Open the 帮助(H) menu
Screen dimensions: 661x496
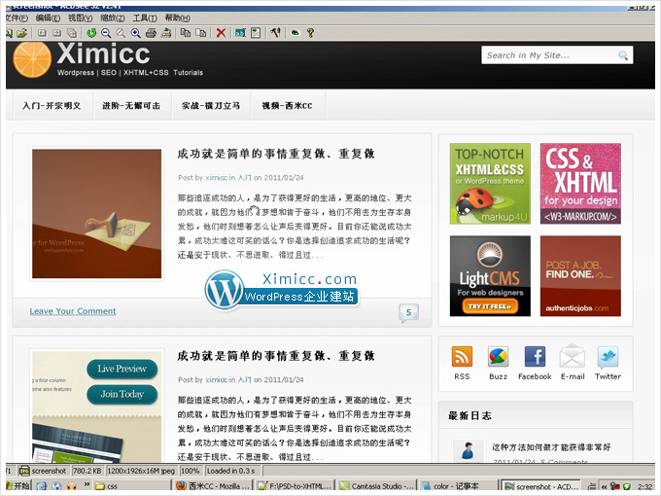tap(178, 18)
